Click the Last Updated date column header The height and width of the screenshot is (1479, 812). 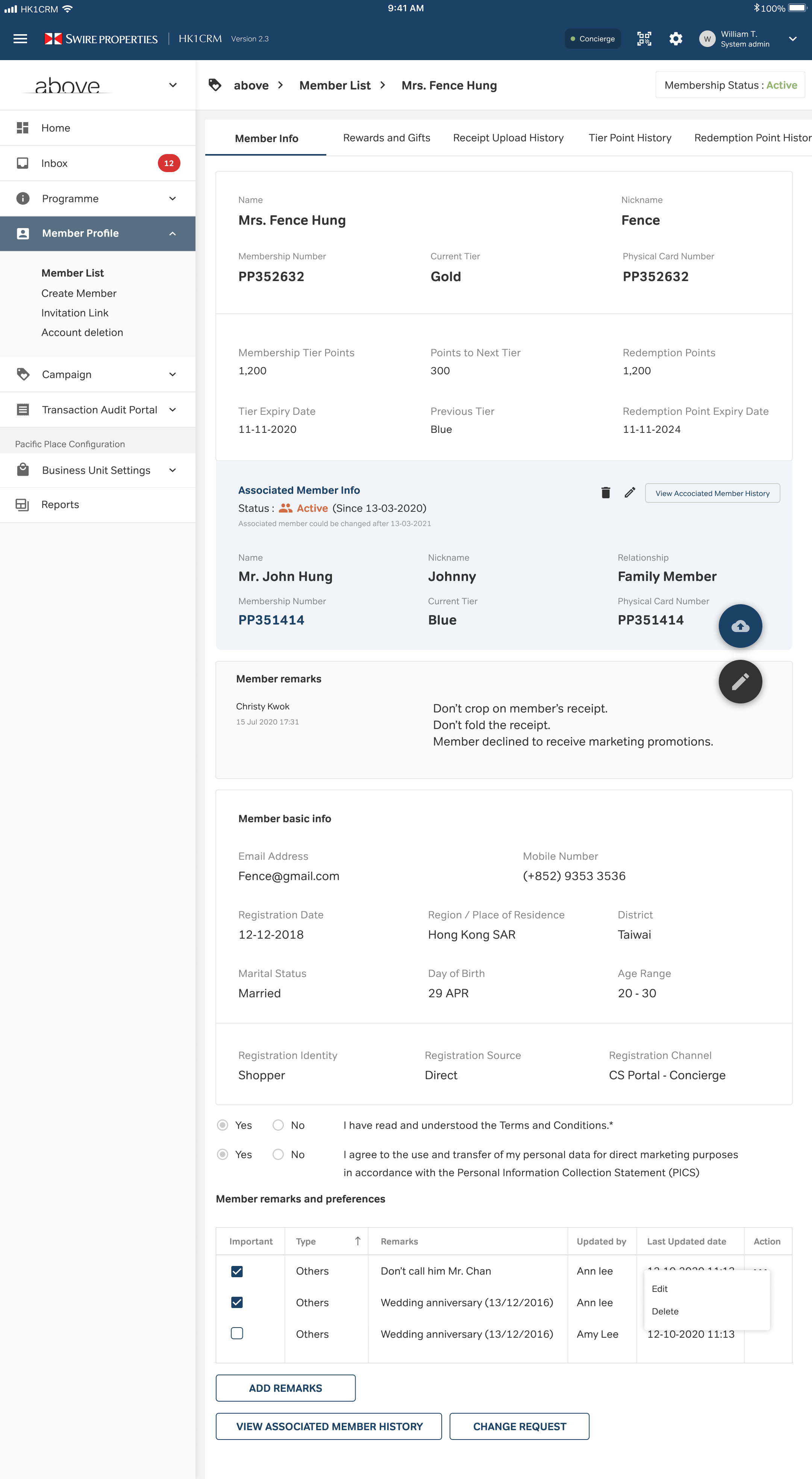[x=686, y=1241]
